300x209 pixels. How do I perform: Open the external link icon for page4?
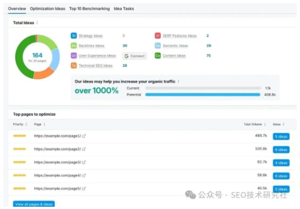click(x=84, y=176)
